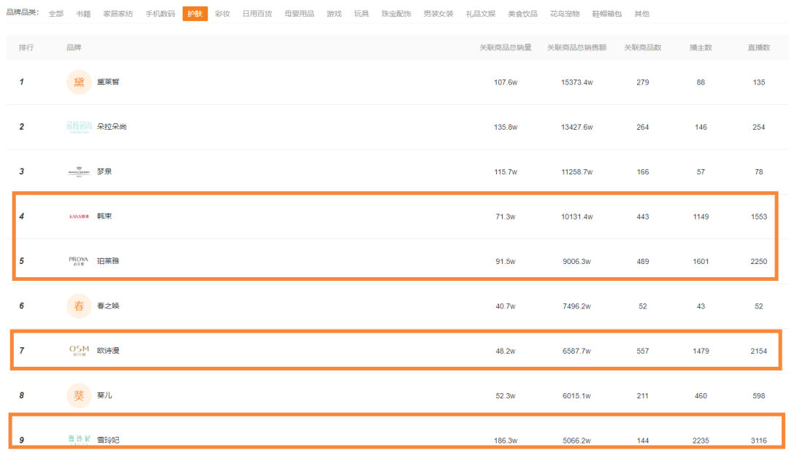Click the 品牌 column header
The width and height of the screenshot is (789, 450).
[74, 47]
